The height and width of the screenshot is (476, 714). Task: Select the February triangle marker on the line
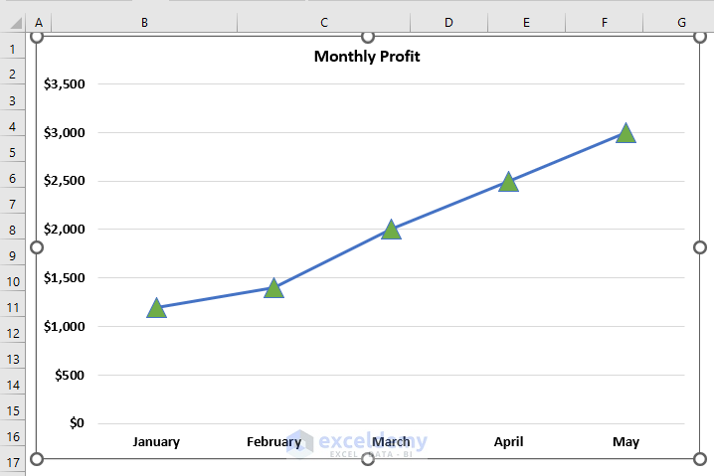coord(273,289)
